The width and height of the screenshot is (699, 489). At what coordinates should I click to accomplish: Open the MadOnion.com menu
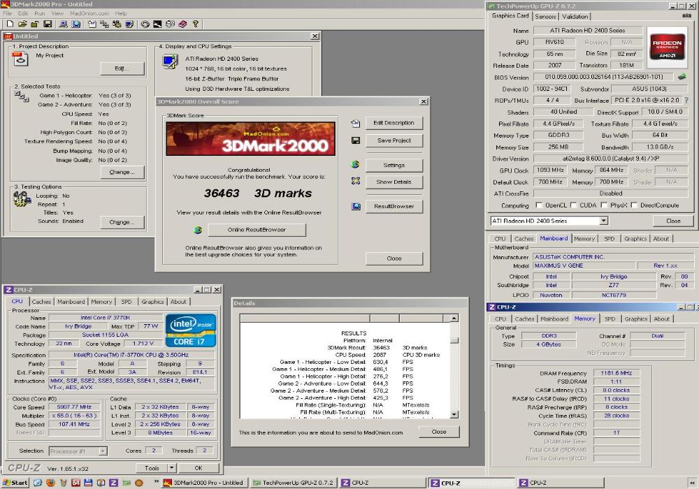[89, 13]
